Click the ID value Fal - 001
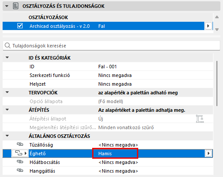This screenshot has height=177, width=223. point(107,67)
